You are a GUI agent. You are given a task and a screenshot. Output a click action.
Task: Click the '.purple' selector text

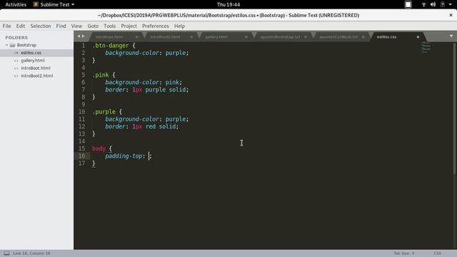coord(104,111)
